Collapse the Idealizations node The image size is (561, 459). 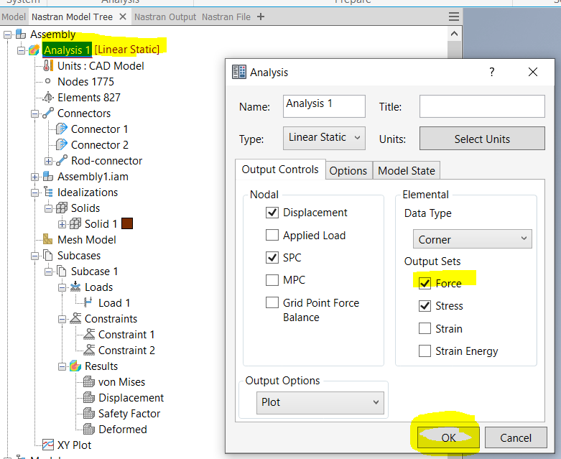click(x=34, y=193)
